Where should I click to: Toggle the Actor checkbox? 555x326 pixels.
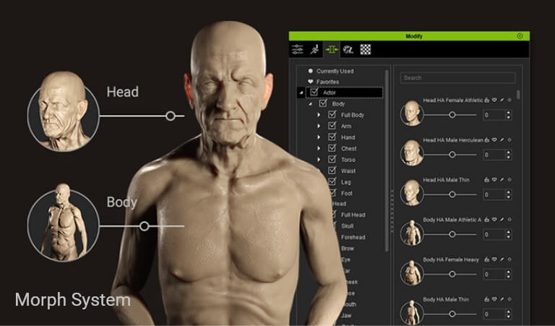[x=314, y=93]
